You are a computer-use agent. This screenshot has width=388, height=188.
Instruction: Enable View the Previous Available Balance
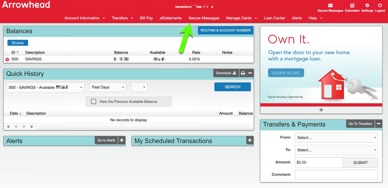click(x=94, y=101)
